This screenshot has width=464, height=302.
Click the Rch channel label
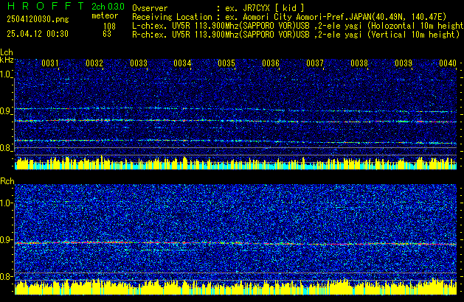(x=7, y=181)
